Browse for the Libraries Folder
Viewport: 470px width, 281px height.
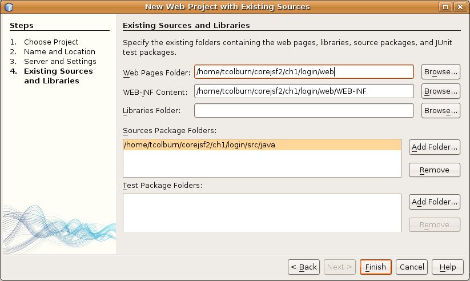(x=441, y=111)
